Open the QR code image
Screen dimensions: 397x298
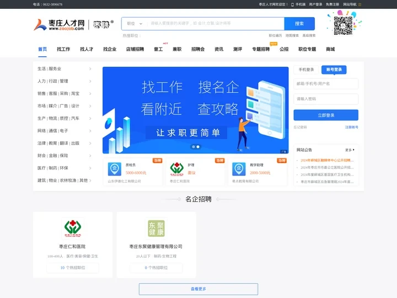pos(343,25)
